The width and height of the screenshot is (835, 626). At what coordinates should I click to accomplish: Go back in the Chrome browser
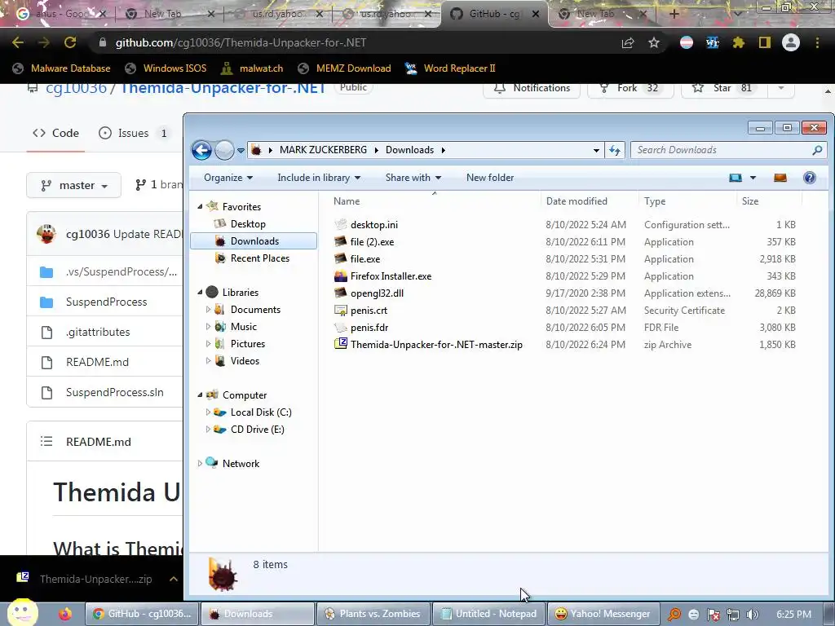pyautogui.click(x=18, y=42)
